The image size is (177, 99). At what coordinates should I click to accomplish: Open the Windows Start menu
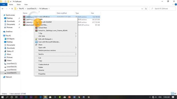(2, 97)
